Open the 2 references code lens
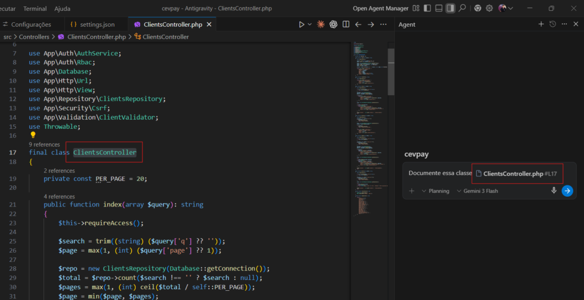The height and width of the screenshot is (300, 584). (59, 171)
